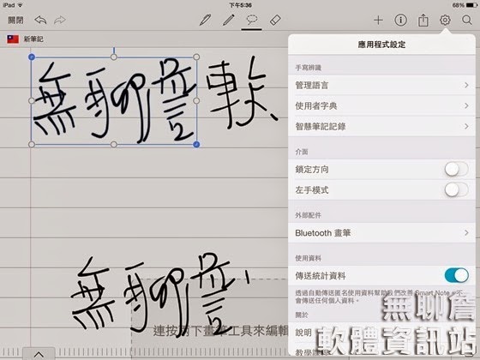This screenshot has width=480, height=360.
Task: Choose the lasso selection tool
Action: [252, 21]
